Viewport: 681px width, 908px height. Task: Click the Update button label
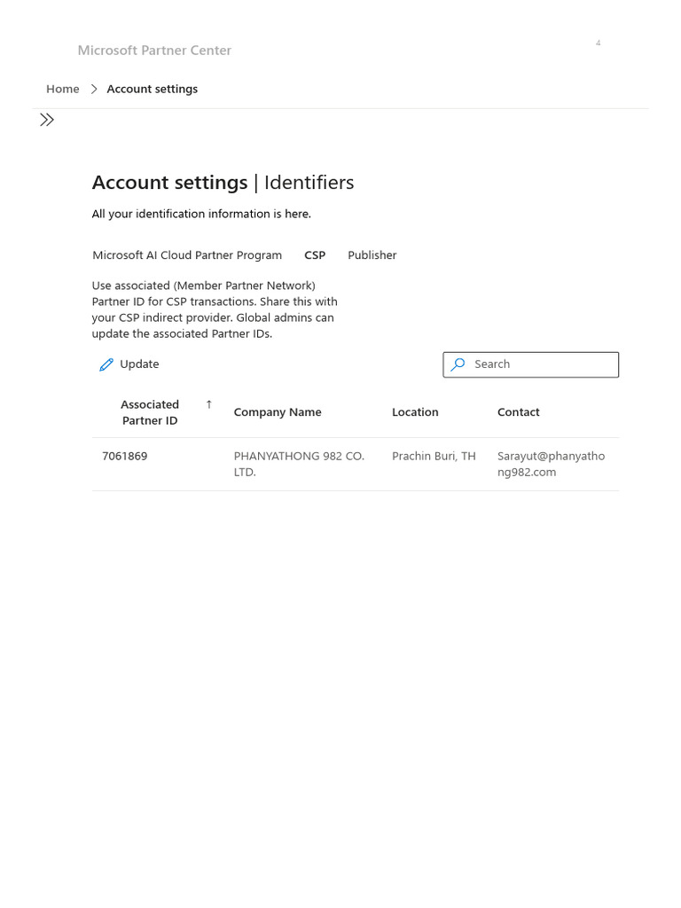tap(139, 364)
